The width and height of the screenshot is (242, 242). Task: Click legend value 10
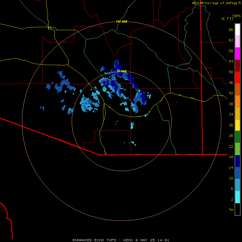(x=231, y=178)
